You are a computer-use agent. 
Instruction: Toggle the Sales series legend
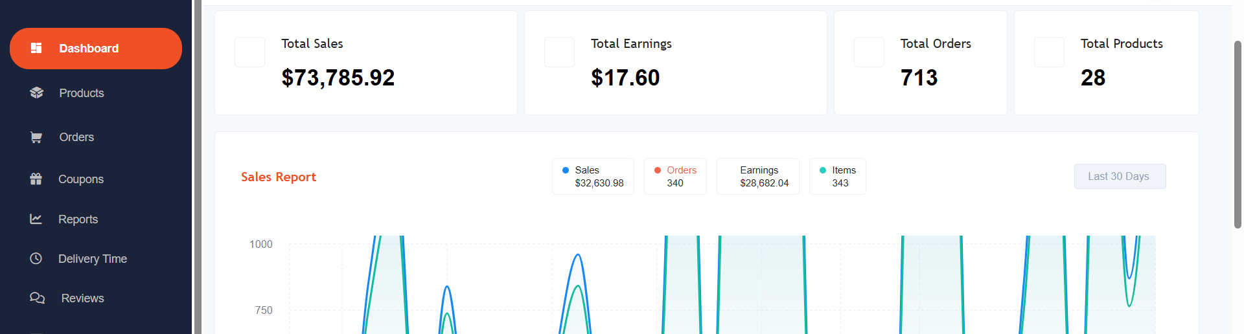click(x=593, y=176)
